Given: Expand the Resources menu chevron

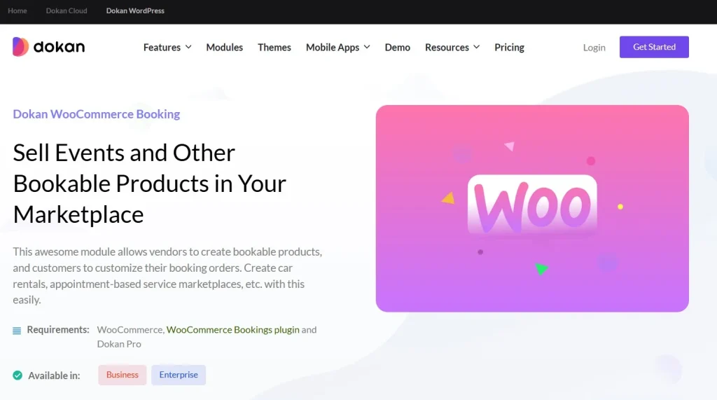Looking at the screenshot, I should (476, 47).
